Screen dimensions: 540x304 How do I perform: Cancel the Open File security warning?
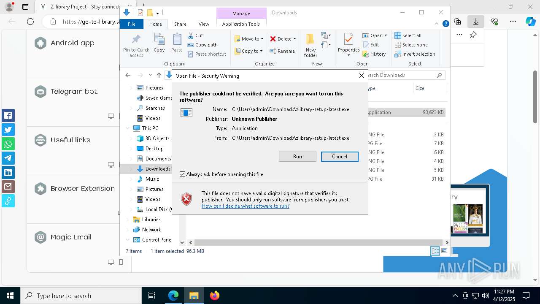pyautogui.click(x=340, y=157)
